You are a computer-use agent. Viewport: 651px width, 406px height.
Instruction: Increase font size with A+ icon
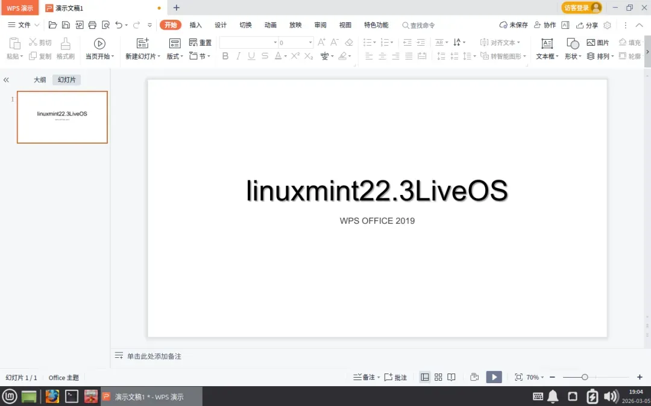[x=321, y=42]
